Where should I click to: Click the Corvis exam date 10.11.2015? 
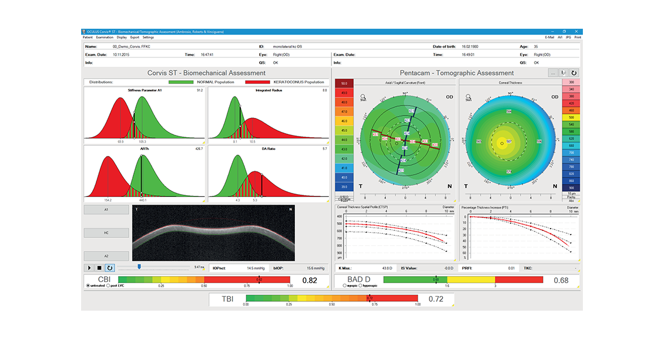(x=121, y=55)
